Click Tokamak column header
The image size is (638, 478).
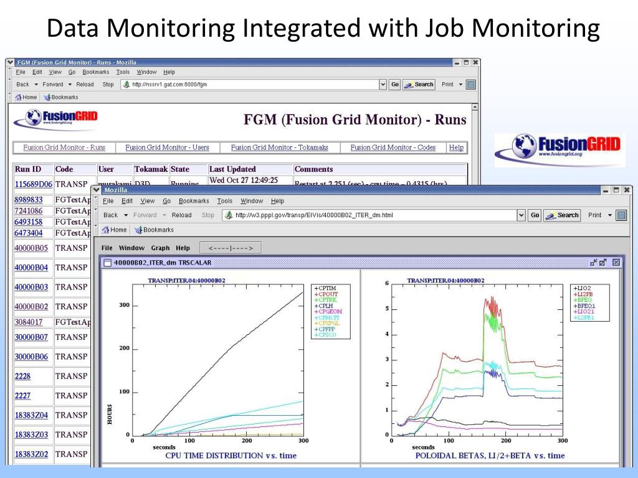click(151, 169)
